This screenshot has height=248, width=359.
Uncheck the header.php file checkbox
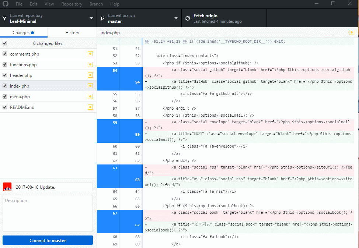pyautogui.click(x=5, y=75)
